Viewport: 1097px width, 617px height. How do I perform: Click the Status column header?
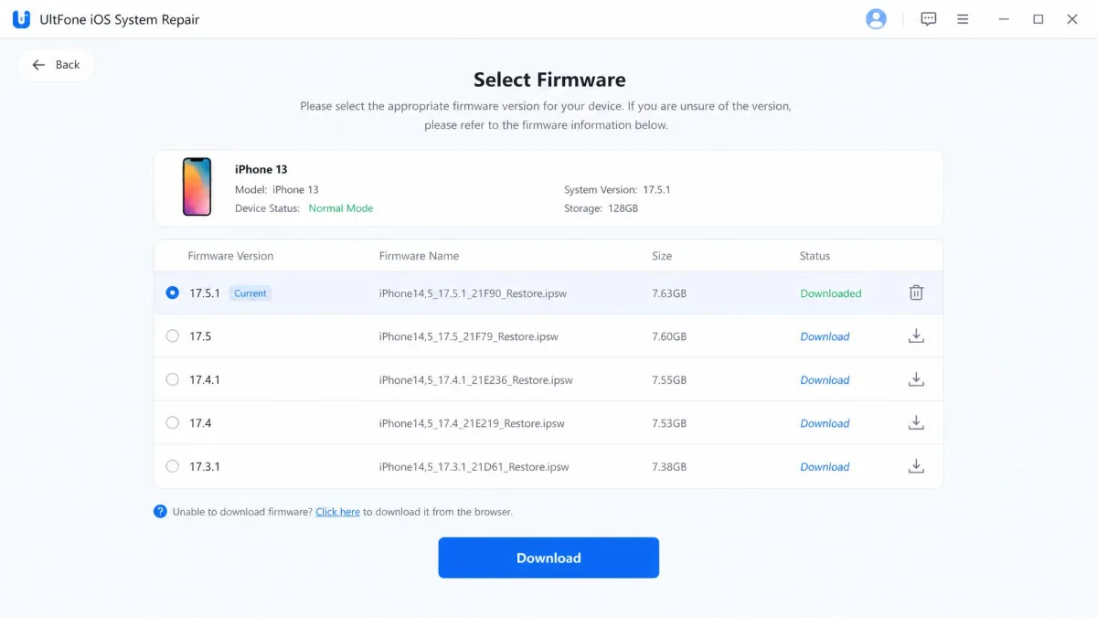click(x=815, y=256)
